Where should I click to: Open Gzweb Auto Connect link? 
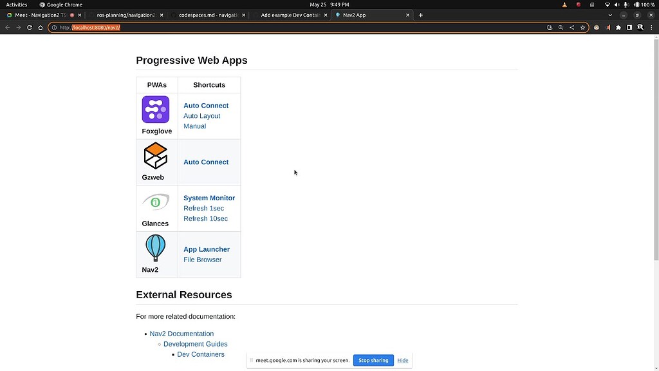pos(206,162)
